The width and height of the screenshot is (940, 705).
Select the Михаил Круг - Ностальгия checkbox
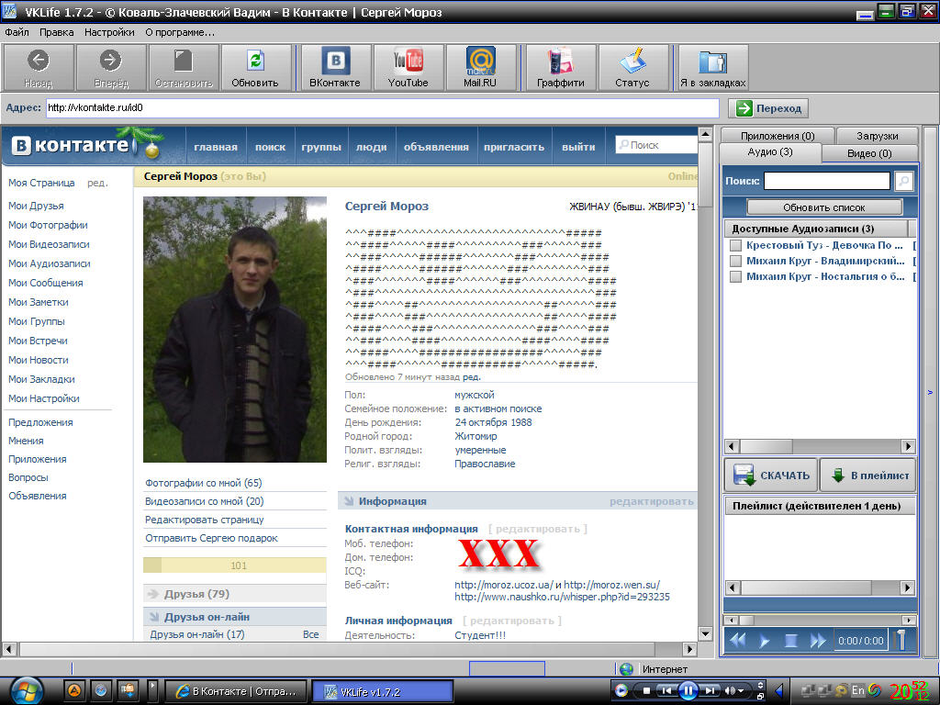pos(735,276)
